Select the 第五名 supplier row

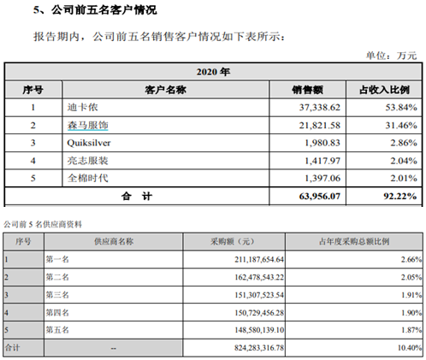tap(213, 330)
